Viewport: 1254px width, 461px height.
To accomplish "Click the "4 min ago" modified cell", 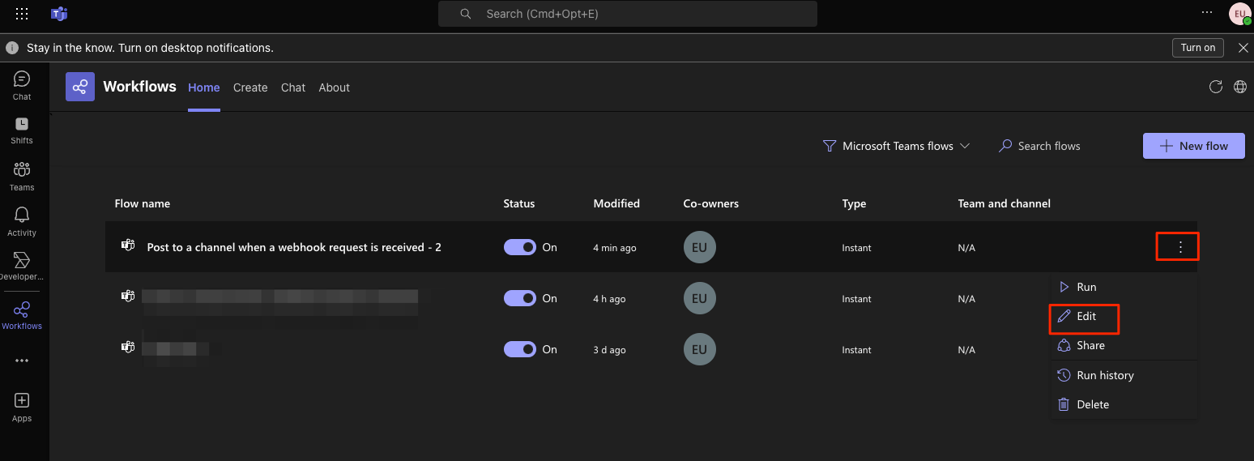I will point(615,248).
